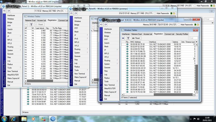Click the undo icon in the Painel 9,10,11 window
The width and height of the screenshot is (216, 122).
102,25
